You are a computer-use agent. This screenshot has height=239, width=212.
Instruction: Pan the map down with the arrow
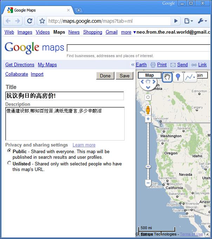(148, 88)
